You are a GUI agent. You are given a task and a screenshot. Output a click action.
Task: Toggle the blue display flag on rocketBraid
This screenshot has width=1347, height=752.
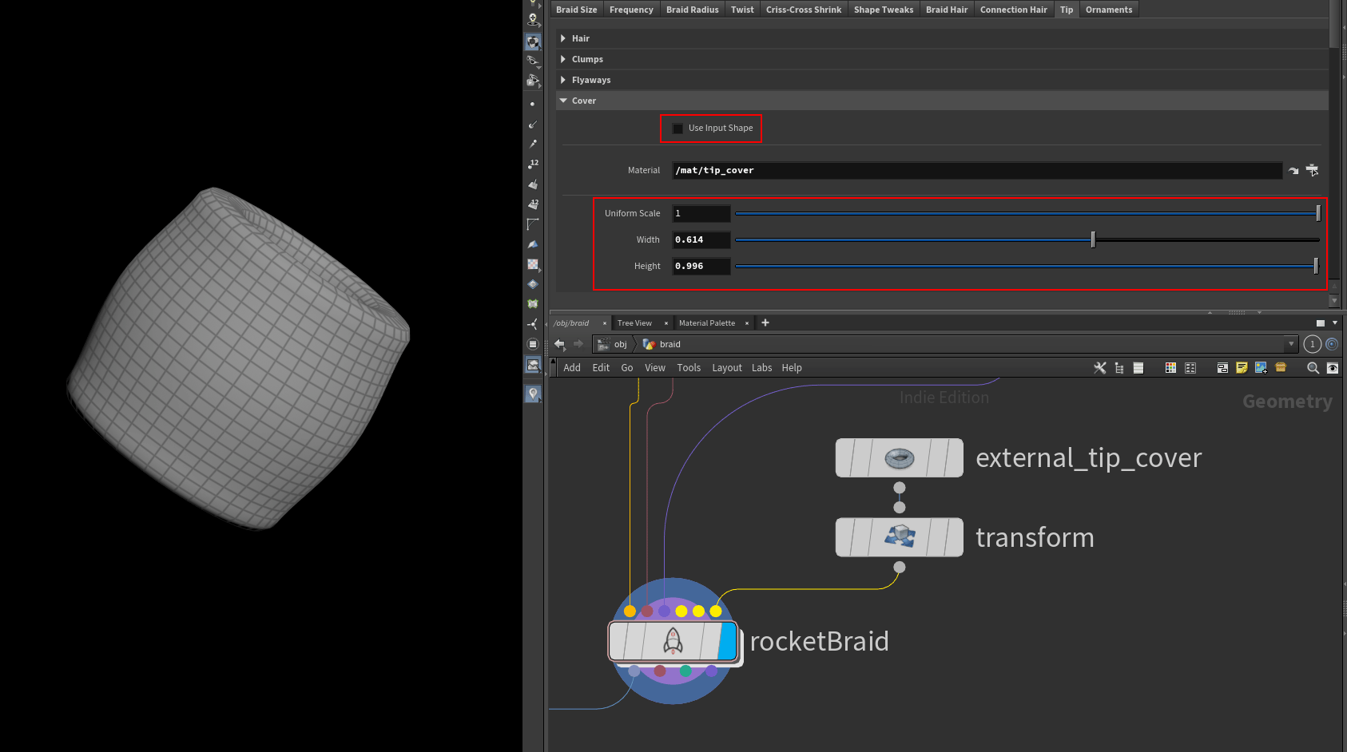click(727, 641)
